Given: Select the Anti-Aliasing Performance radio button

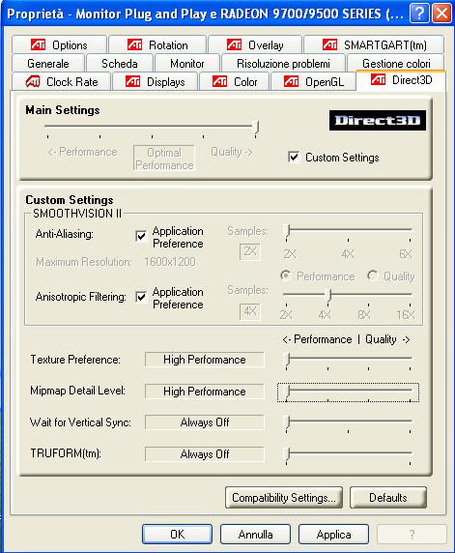Looking at the screenshot, I should pyautogui.click(x=286, y=276).
